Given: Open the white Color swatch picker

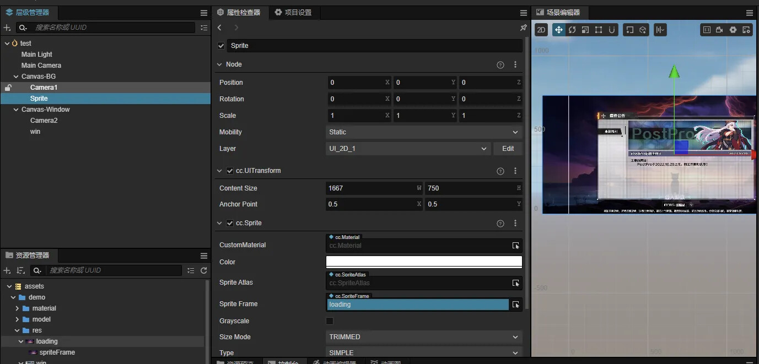Looking at the screenshot, I should point(424,262).
